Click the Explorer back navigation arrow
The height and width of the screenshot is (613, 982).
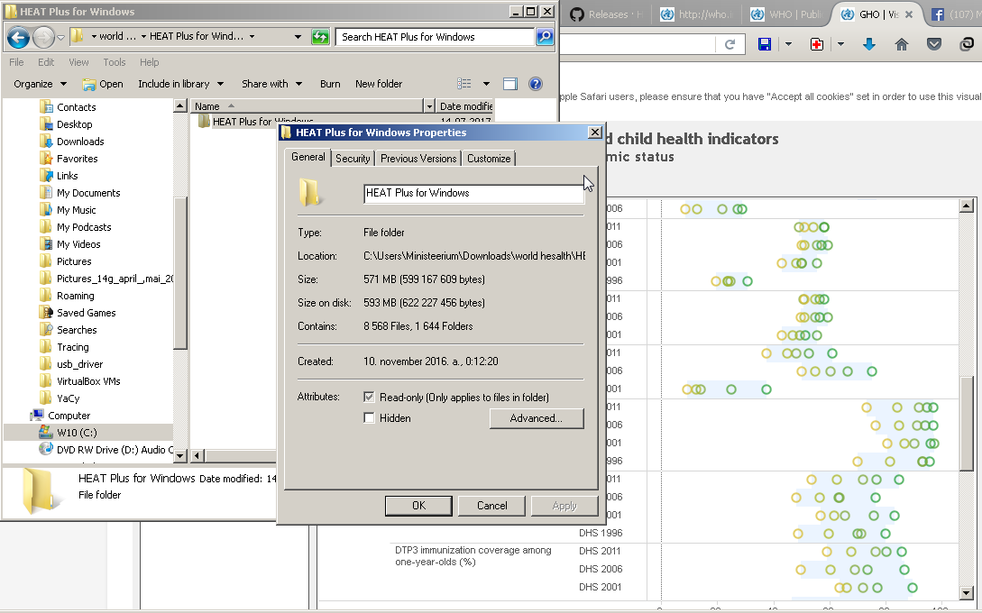18,38
